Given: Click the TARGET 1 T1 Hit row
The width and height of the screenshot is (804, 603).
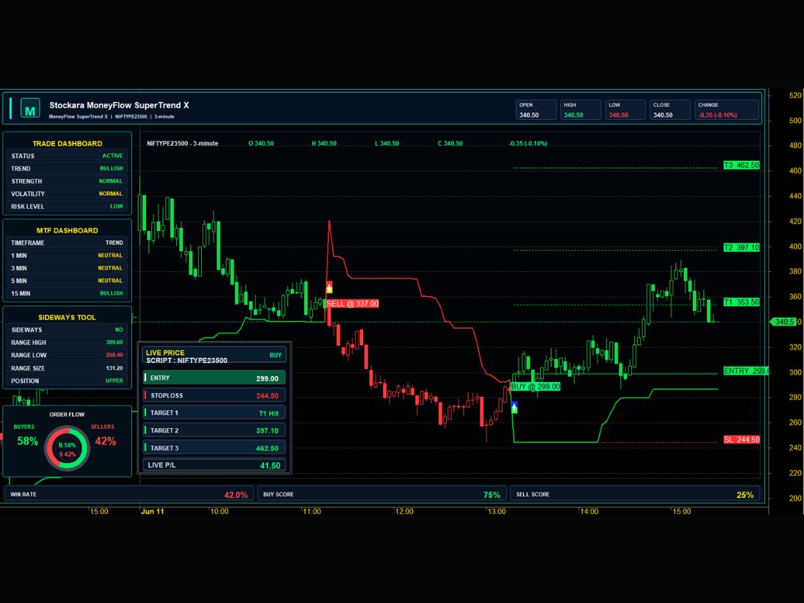Looking at the screenshot, I should (214, 413).
